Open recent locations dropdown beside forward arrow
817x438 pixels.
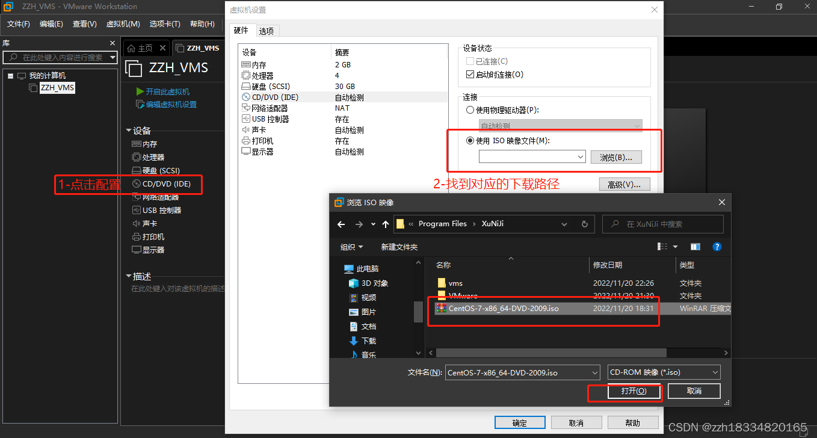click(x=373, y=224)
